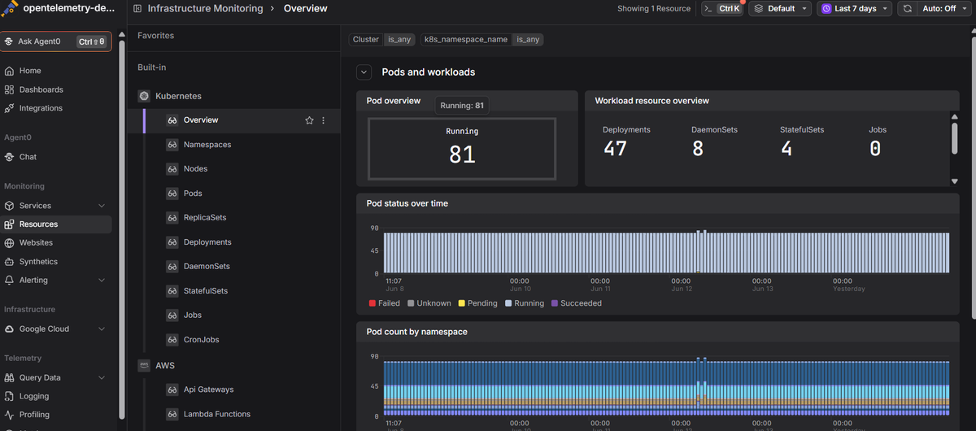Expand the Alerting submenu chevron
This screenshot has height=431, width=976.
pyautogui.click(x=102, y=280)
